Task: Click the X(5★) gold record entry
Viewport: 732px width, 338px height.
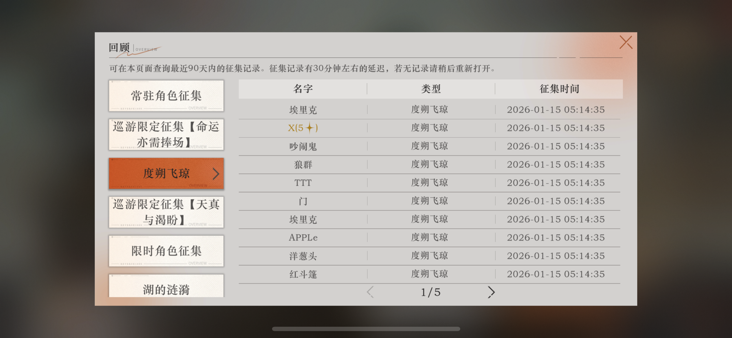Action: click(303, 128)
